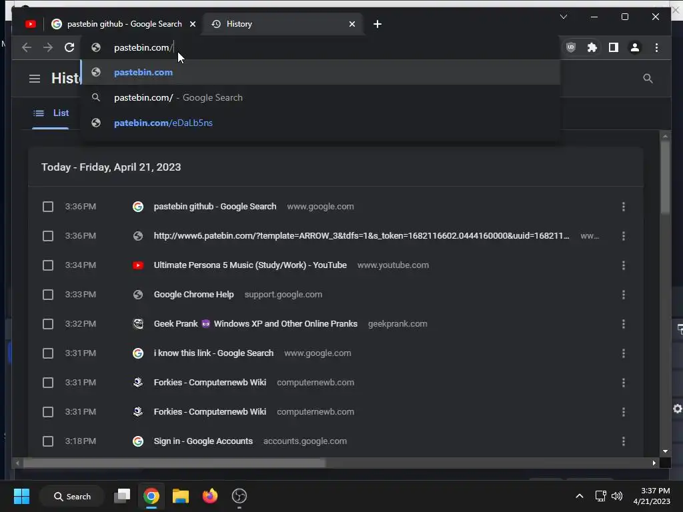Open Sign in - Google Accounts link

pos(203,441)
